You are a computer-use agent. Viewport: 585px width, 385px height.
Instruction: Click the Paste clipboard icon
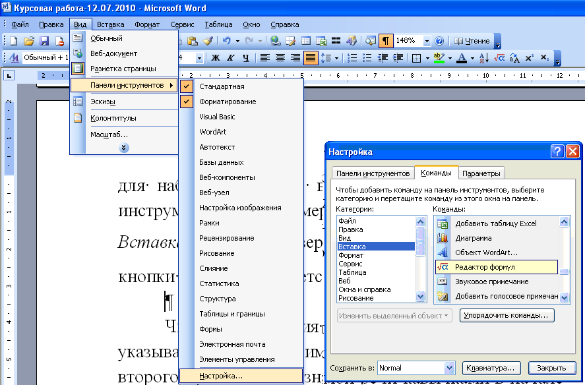point(192,41)
